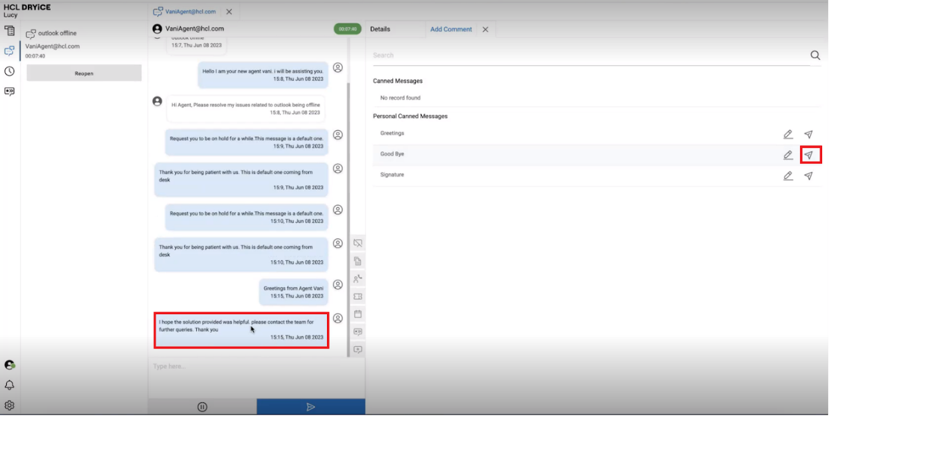Click the 'Greetings from Agent Vani' message
The width and height of the screenshot is (951, 451).
[293, 292]
